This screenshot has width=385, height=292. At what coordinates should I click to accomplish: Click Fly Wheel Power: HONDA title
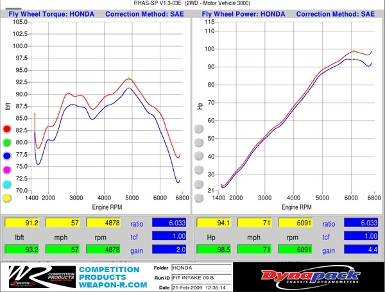coord(243,14)
